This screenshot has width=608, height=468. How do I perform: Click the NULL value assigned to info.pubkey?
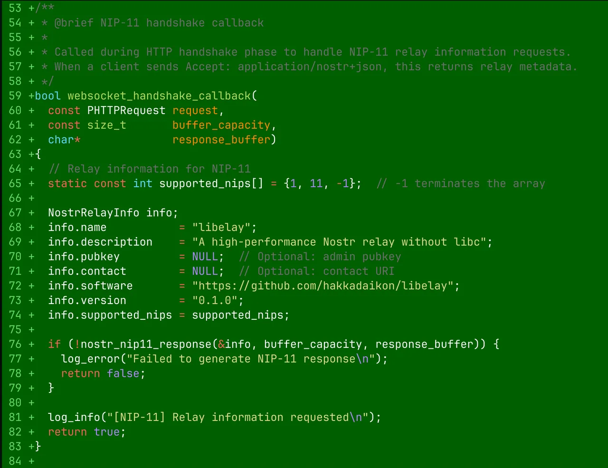[x=205, y=257]
